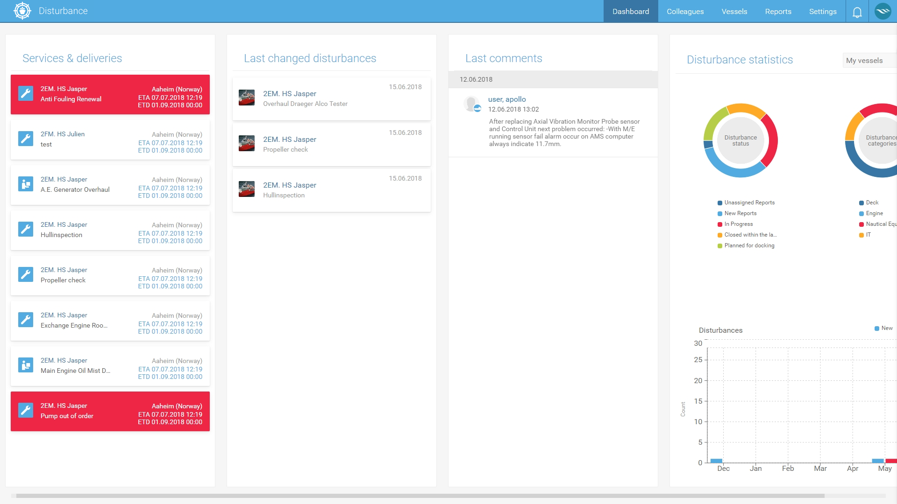Click the horizontal scrollbar at the bottom
Viewport: 897px width, 504px height.
click(420, 496)
